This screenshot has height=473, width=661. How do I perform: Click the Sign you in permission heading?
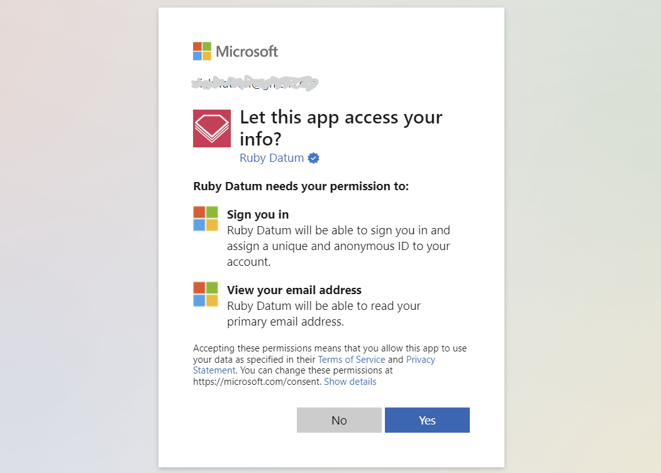click(x=258, y=215)
